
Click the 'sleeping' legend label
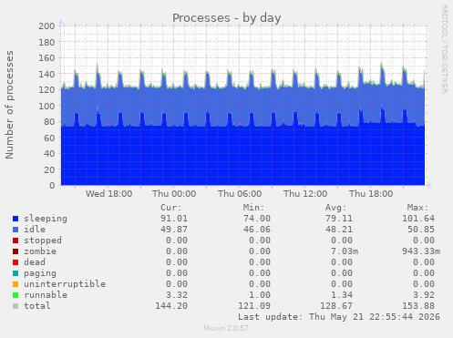[x=46, y=219]
